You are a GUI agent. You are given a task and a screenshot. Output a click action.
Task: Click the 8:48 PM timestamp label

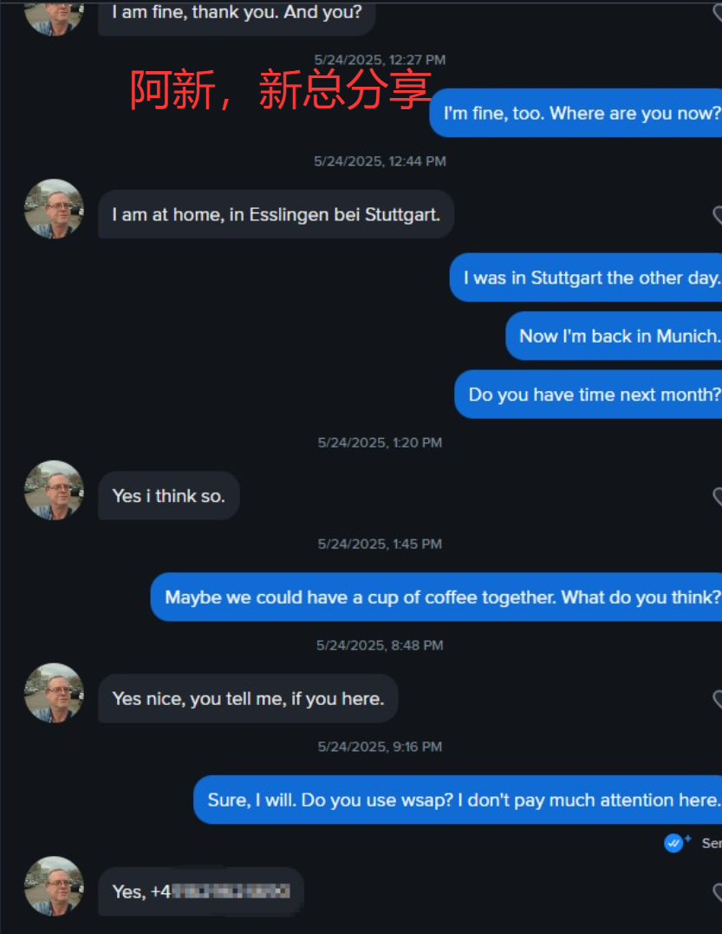pyautogui.click(x=380, y=645)
